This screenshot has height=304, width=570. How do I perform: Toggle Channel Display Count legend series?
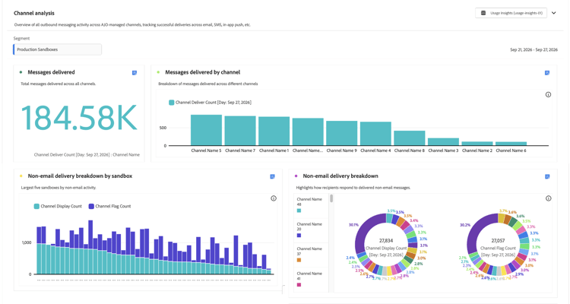click(x=58, y=206)
